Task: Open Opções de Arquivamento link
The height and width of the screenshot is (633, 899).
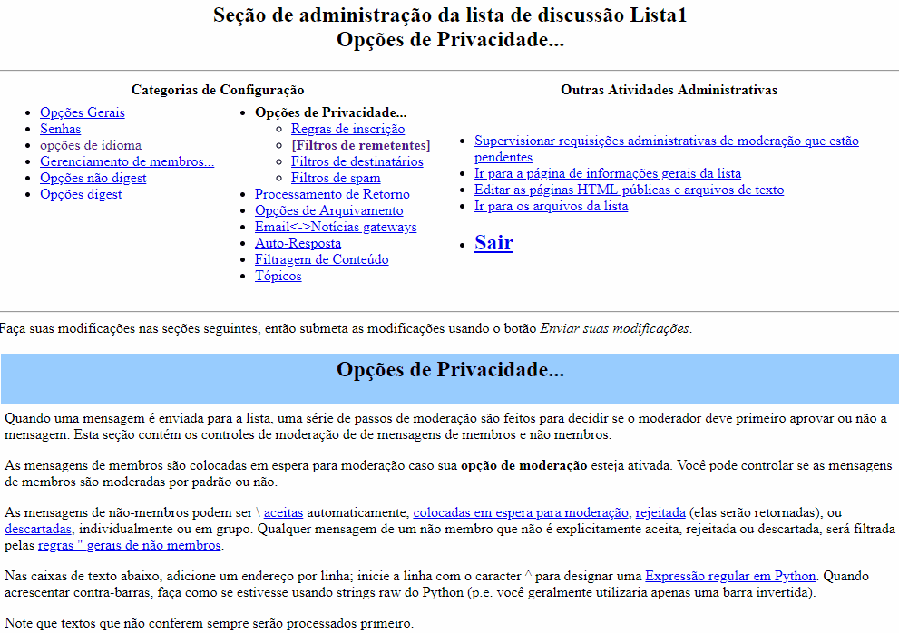Action: click(328, 210)
